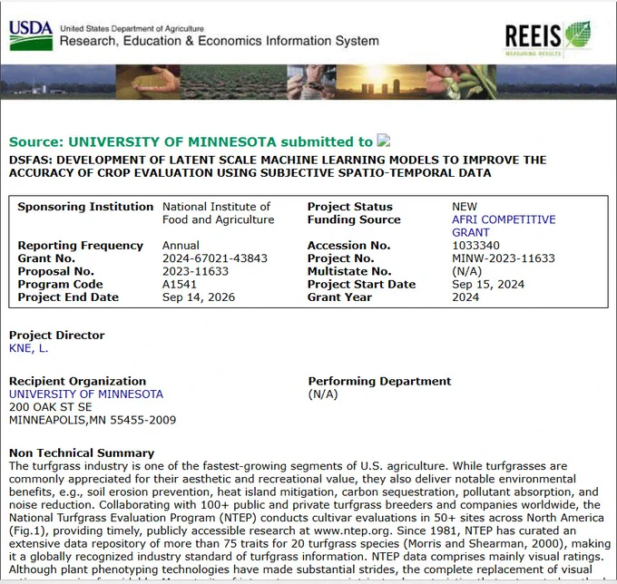Open the AFRI COMPETITIVE GRANT link
The height and width of the screenshot is (584, 617).
504,226
